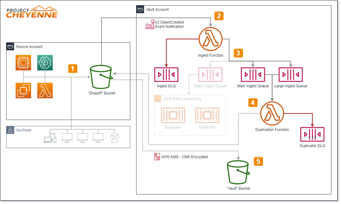
Task: Click the Source Account AWS logo
Action: click(10, 46)
